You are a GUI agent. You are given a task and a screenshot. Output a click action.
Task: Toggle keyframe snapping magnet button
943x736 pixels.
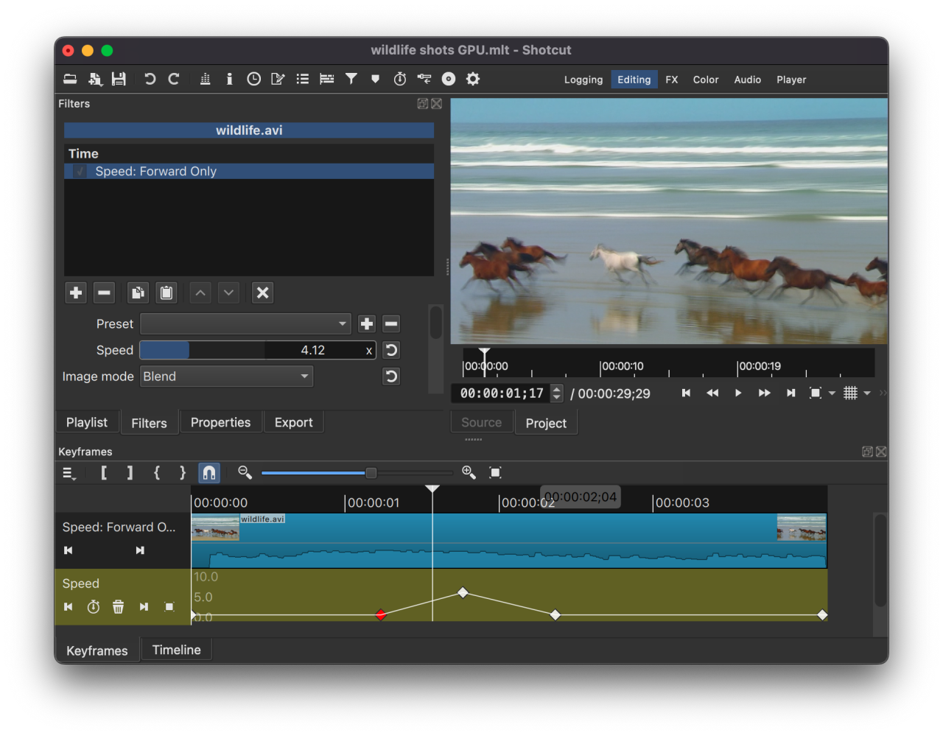(209, 472)
